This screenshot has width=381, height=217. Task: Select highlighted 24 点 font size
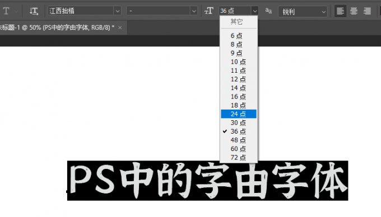click(239, 114)
